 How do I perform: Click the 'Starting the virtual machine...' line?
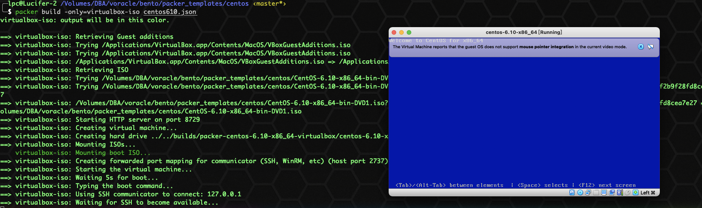(x=96, y=169)
